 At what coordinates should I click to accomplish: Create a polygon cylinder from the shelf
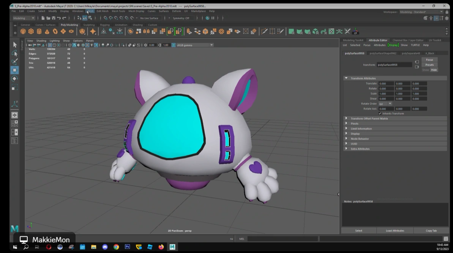[x=39, y=32]
